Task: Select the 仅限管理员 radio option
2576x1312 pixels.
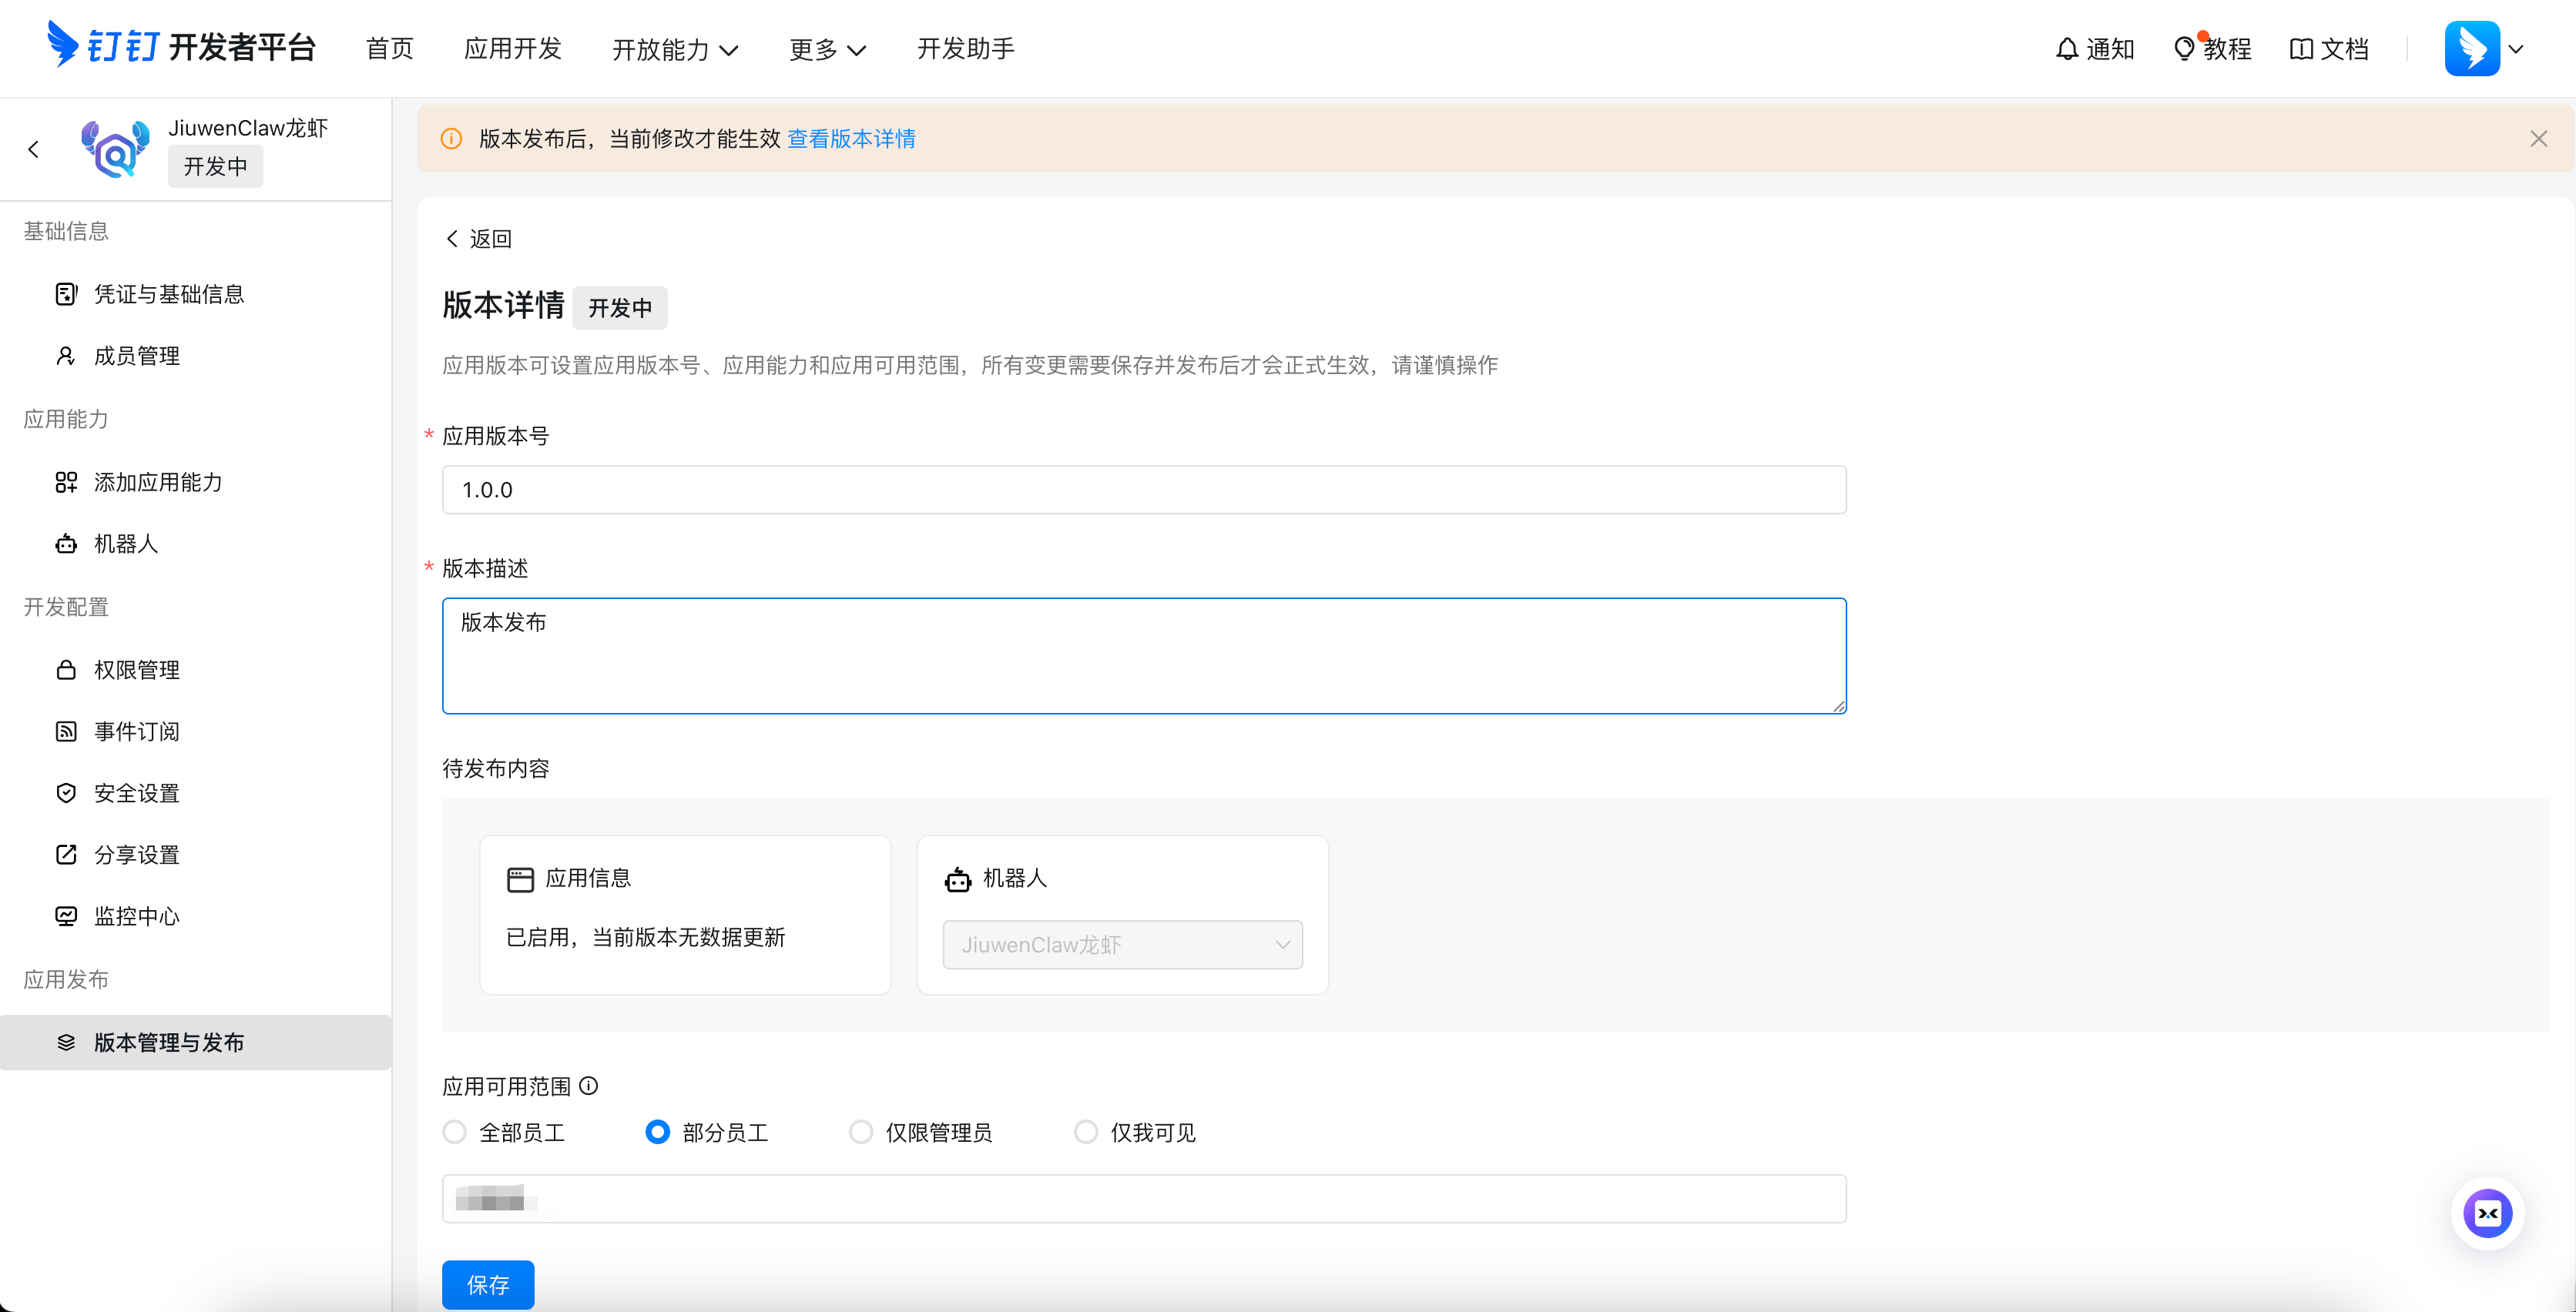Action: click(x=861, y=1132)
